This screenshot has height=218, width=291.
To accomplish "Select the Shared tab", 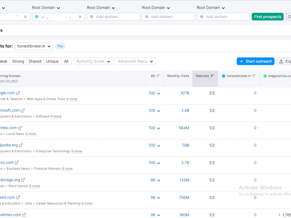I will tap(35, 61).
